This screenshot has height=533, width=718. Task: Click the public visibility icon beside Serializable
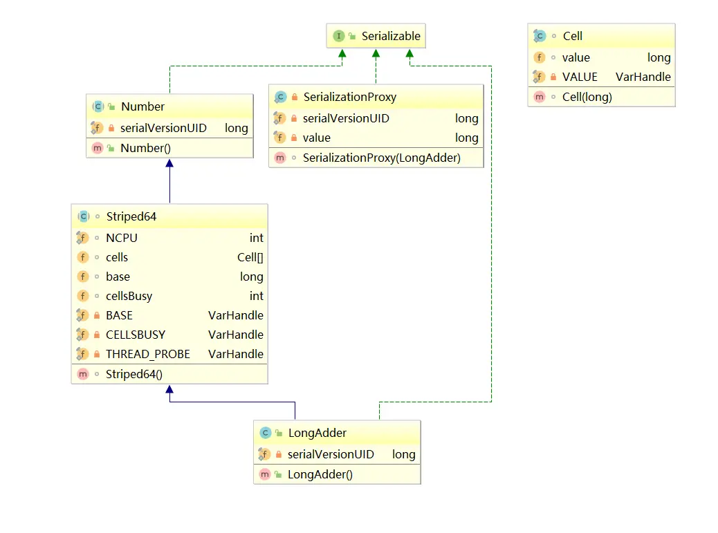(x=351, y=36)
